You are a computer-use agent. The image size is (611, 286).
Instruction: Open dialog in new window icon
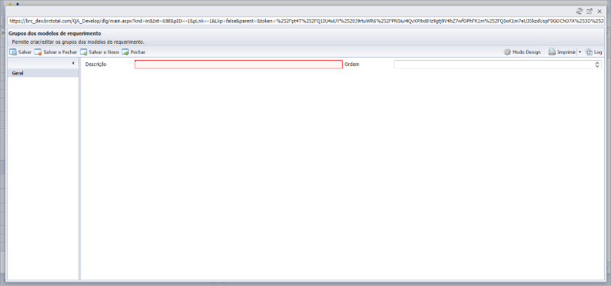point(589,12)
